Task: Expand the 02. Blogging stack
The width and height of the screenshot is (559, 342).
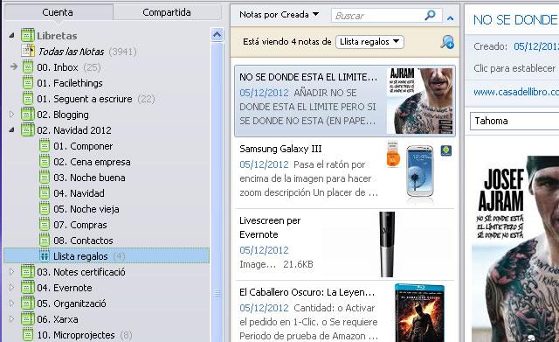Action: tap(11, 115)
